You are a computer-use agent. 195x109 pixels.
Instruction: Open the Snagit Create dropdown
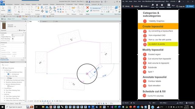pyautogui.click(x=145, y=6)
